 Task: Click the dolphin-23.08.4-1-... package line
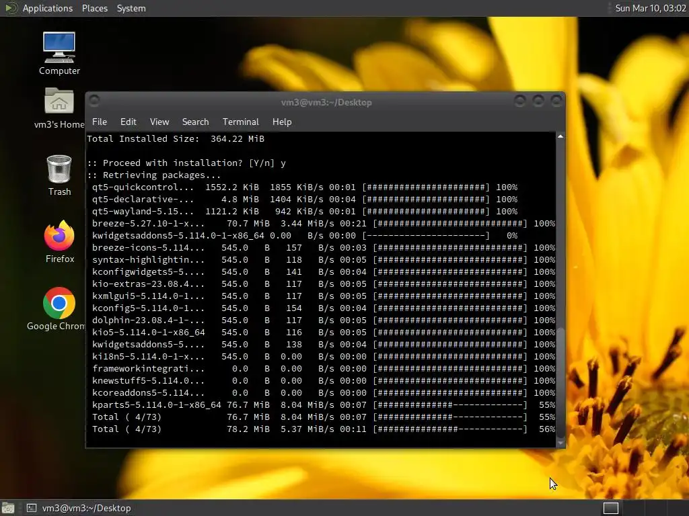pos(324,320)
